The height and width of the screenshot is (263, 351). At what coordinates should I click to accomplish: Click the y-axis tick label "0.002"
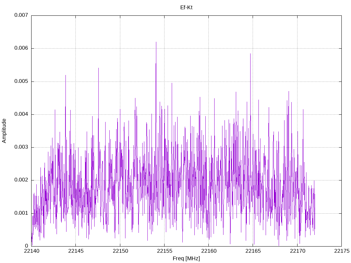click(x=21, y=180)
